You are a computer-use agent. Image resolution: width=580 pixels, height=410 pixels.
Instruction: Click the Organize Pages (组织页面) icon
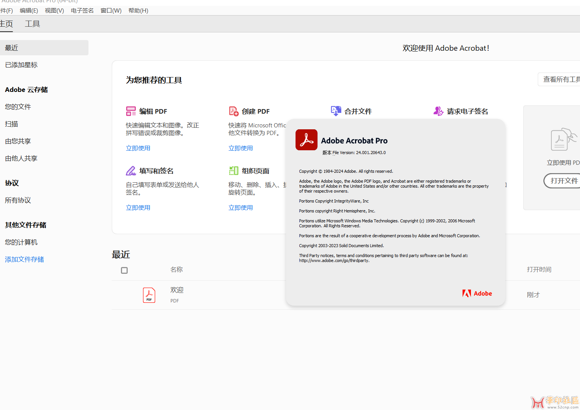coord(233,170)
